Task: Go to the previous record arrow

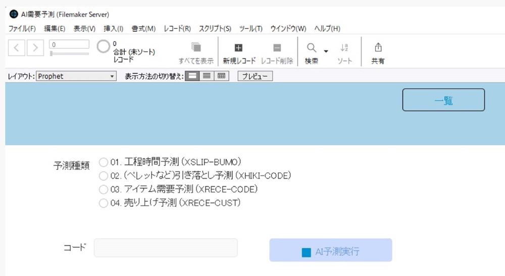Action: pos(17,48)
